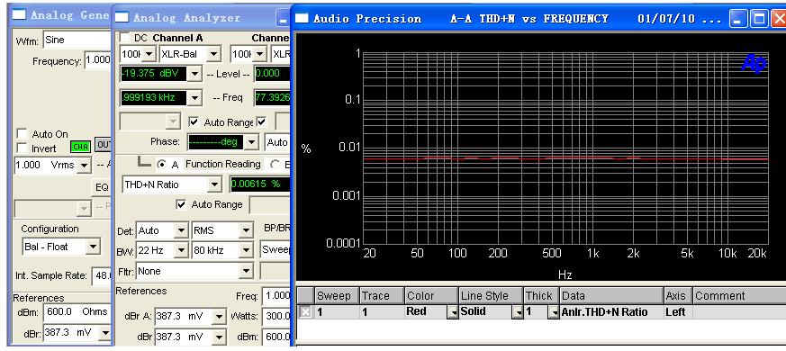The image size is (786, 351).
Task: Click the Audio Precision graph window icon
Action: tap(302, 19)
